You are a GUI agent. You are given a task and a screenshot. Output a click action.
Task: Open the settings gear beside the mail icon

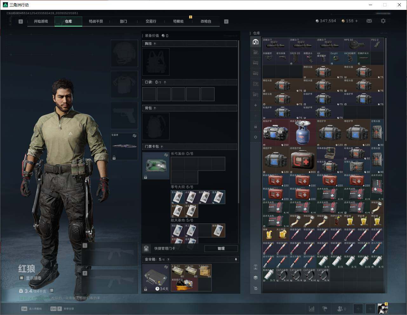(x=383, y=21)
